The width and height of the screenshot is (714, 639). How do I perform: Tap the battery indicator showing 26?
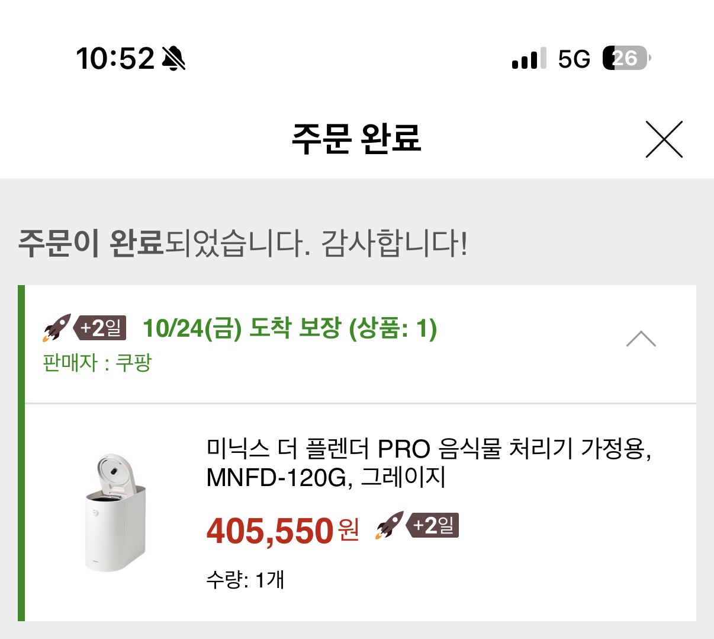click(626, 58)
